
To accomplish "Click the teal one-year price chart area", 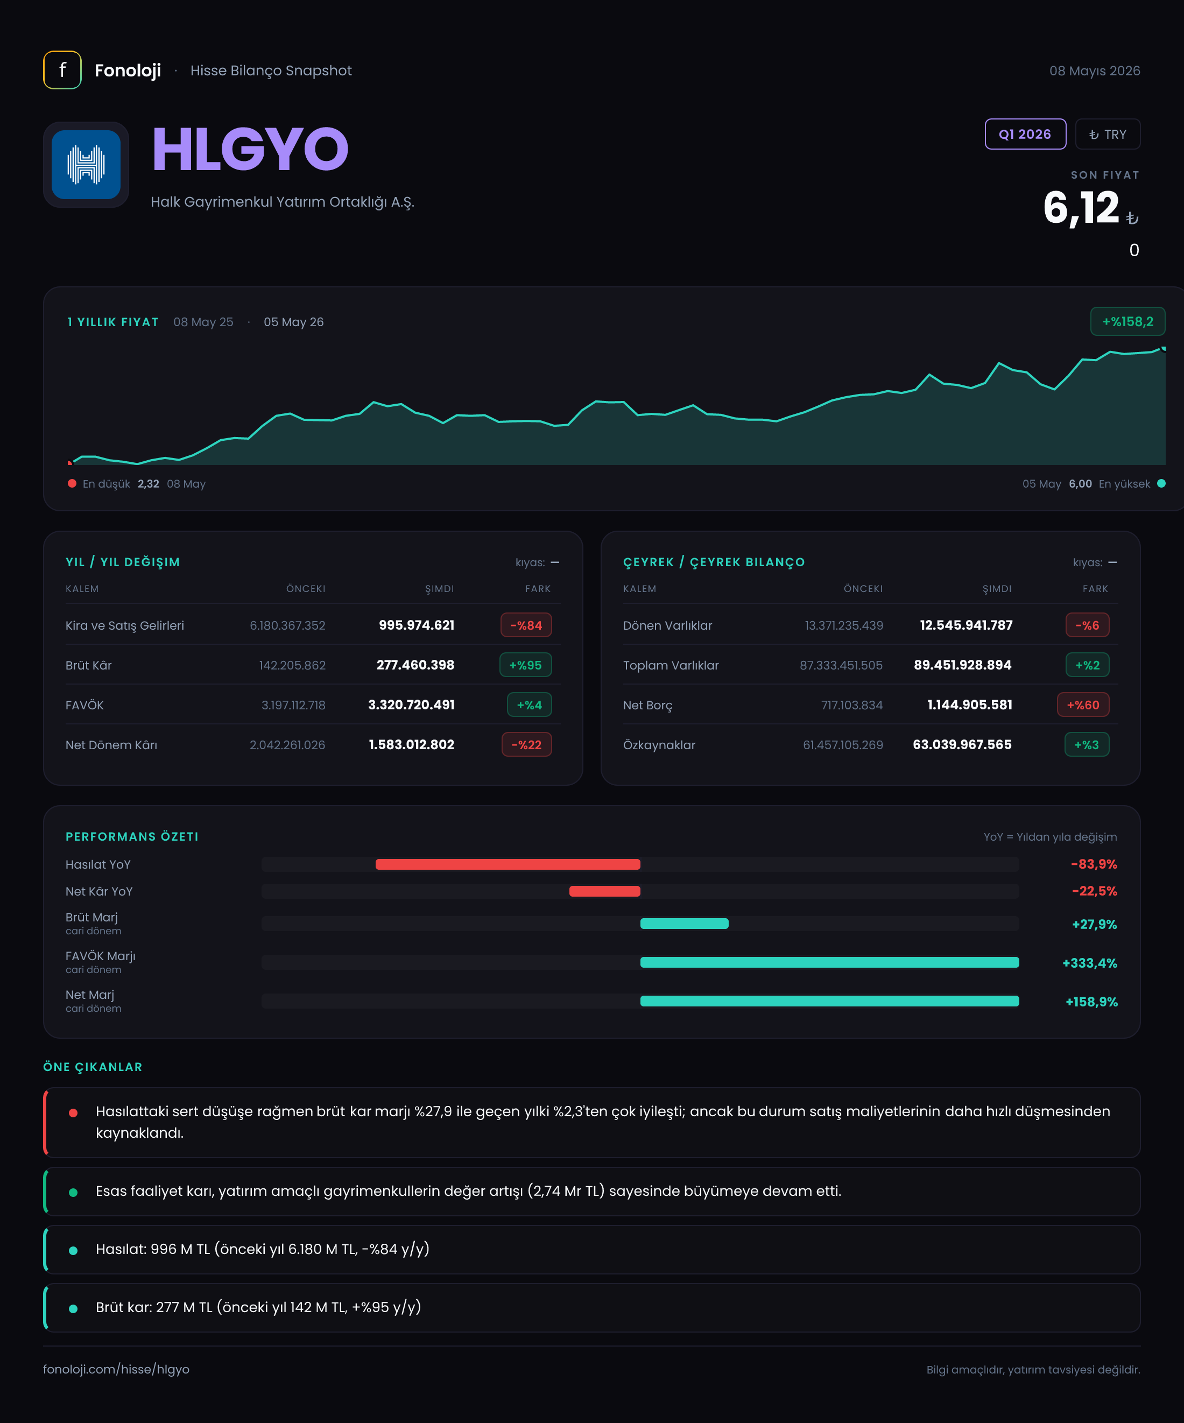I will pyautogui.click(x=617, y=406).
